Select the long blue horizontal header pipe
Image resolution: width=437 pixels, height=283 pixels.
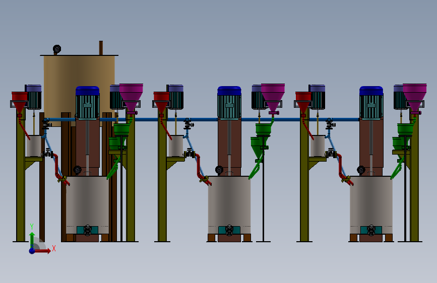(x=202, y=119)
